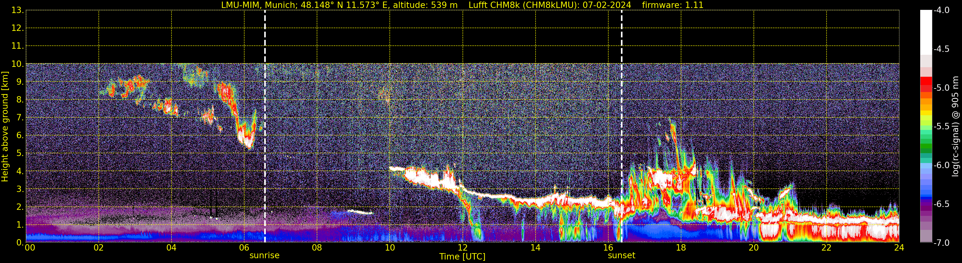
Task: Click the white top segment of the colorbar
Action: (x=926, y=33)
